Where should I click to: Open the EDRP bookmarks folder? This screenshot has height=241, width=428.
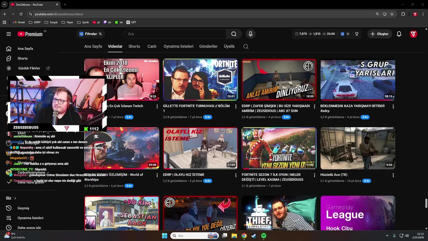pyautogui.click(x=34, y=22)
